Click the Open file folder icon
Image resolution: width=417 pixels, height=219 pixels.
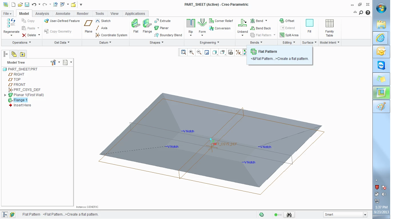[20, 5]
